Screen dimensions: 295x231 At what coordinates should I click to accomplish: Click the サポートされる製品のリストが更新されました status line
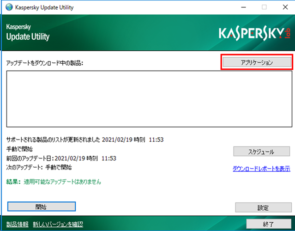(x=85, y=140)
